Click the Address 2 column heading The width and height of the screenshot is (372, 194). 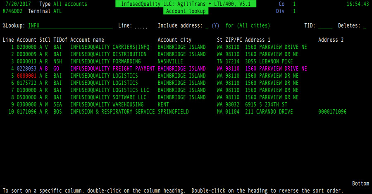pyautogui.click(x=331, y=40)
